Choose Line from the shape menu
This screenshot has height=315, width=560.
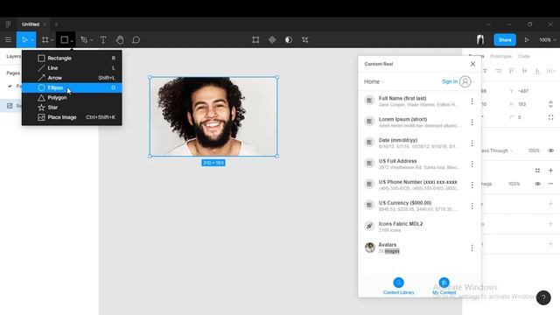click(x=72, y=68)
